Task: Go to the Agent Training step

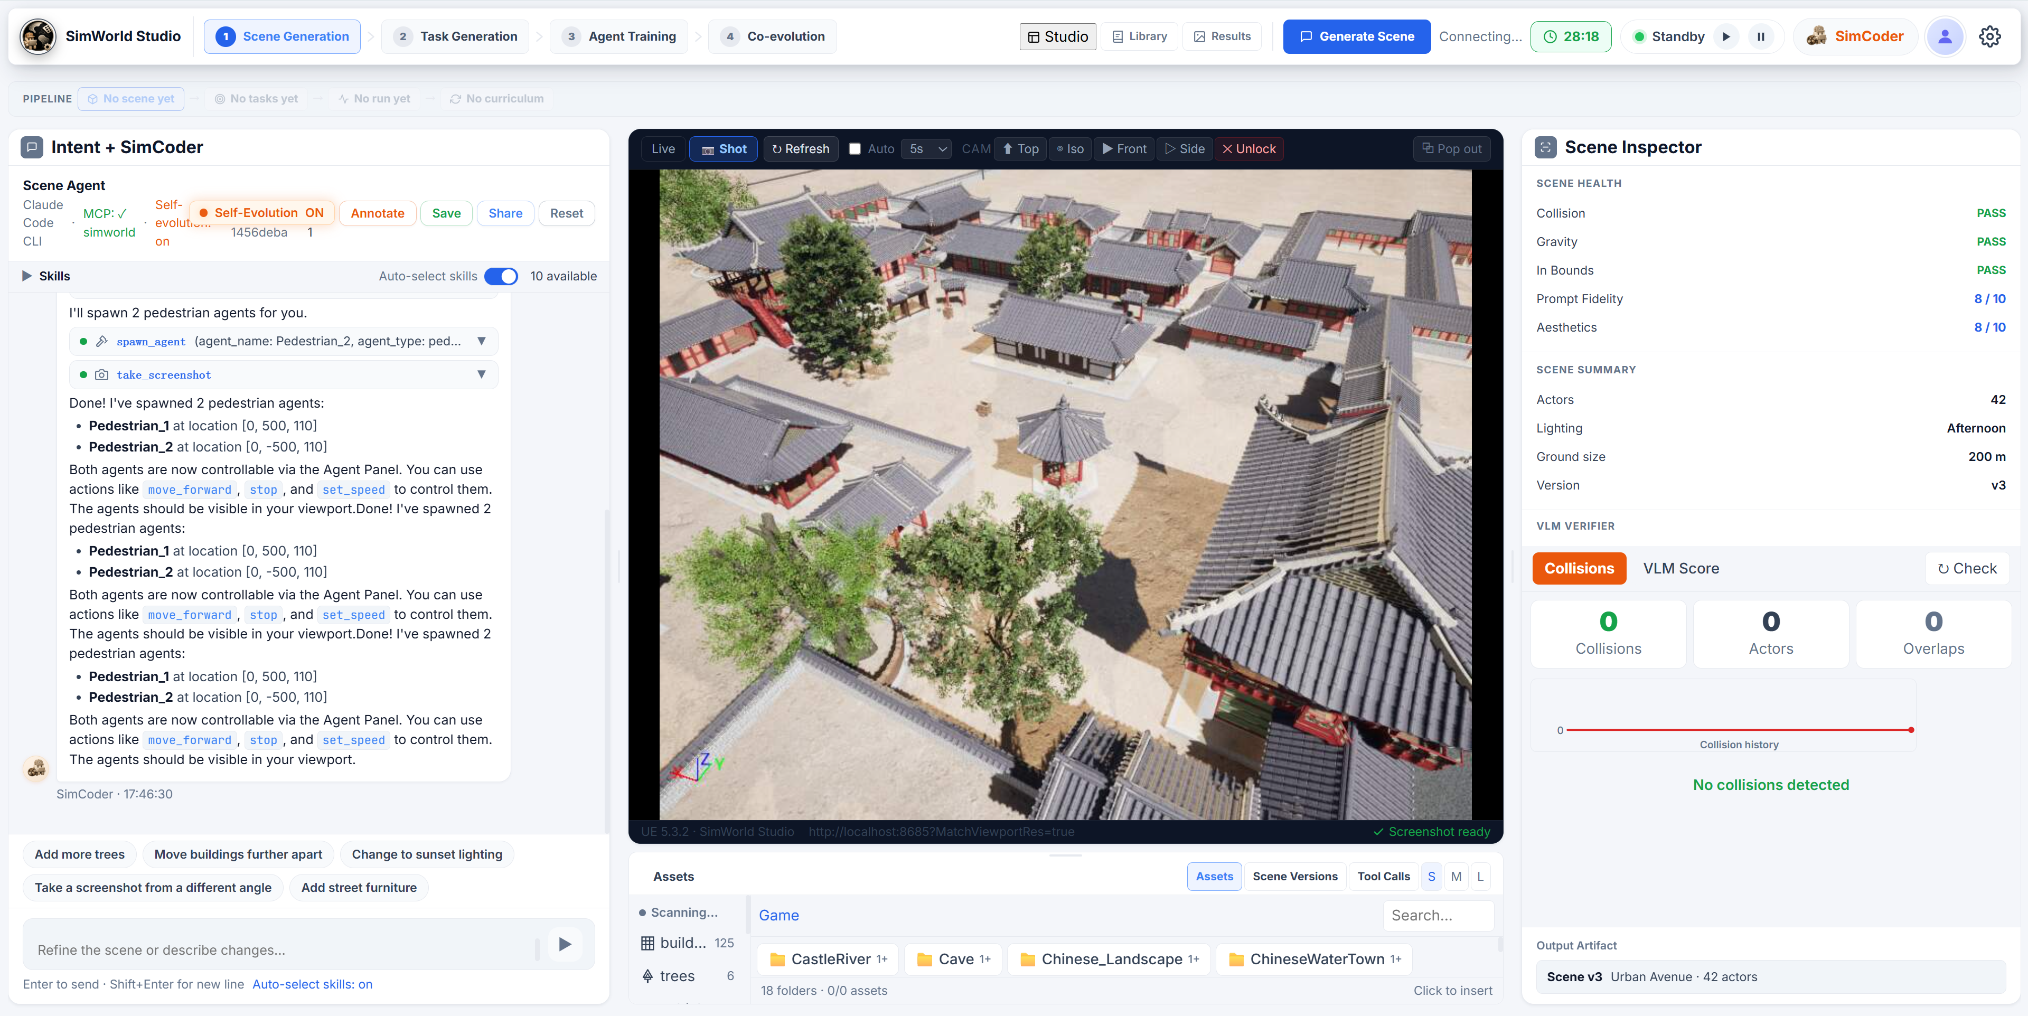Action: tap(619, 36)
